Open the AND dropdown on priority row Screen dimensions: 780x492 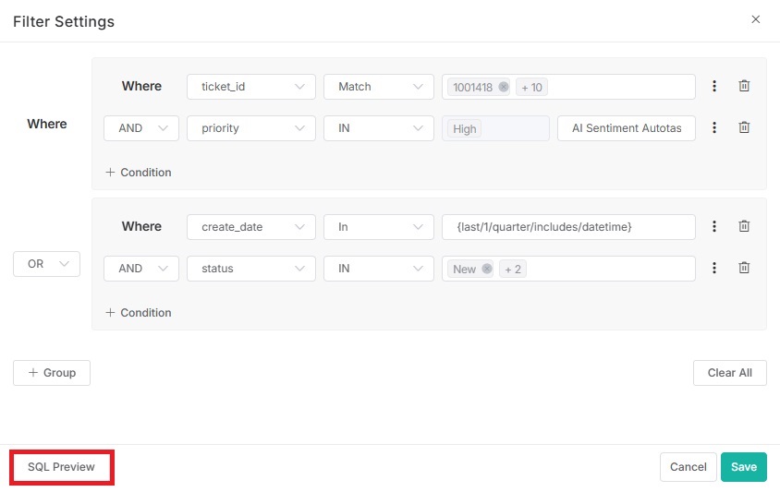tap(141, 128)
